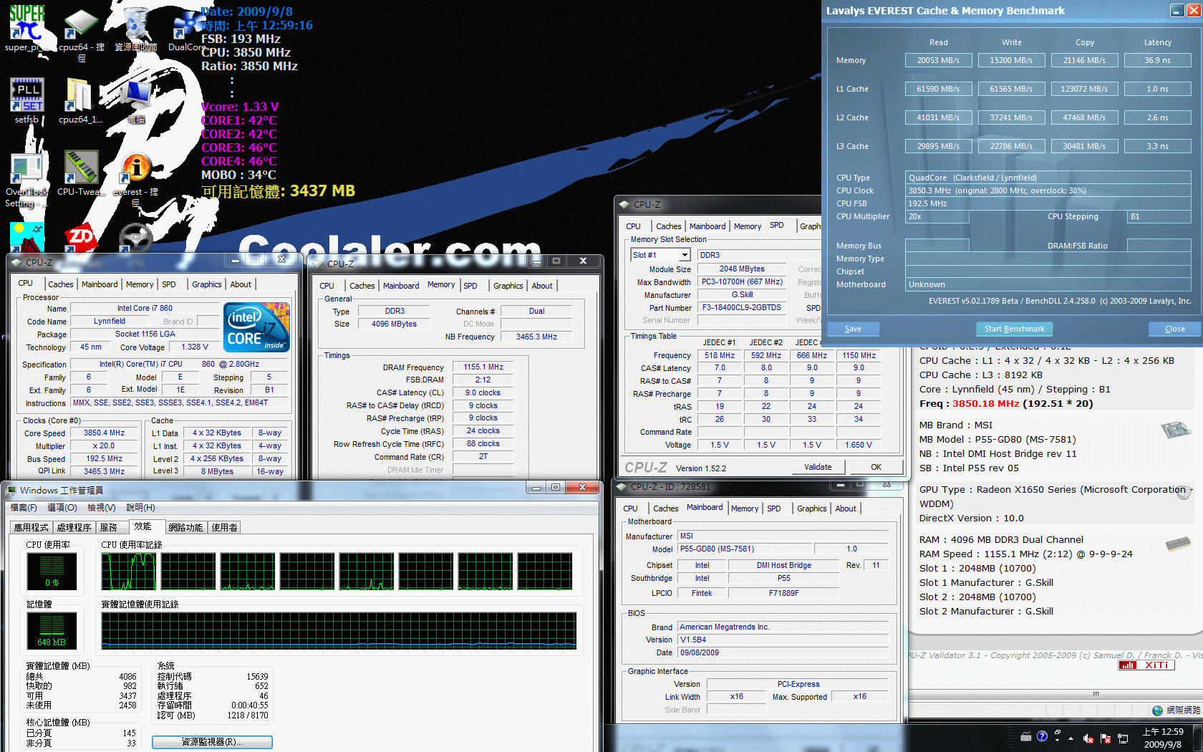Click the on-screen keyboard language bar icon

pyautogui.click(x=1026, y=736)
